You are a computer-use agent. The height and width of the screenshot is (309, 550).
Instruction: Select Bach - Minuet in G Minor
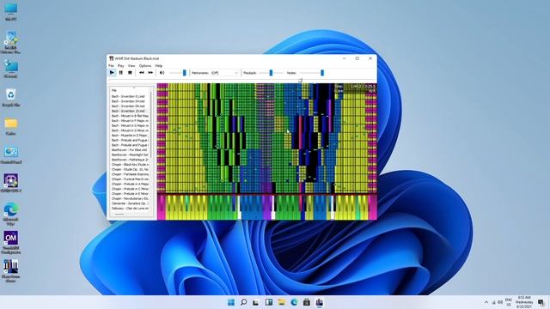coord(130,130)
